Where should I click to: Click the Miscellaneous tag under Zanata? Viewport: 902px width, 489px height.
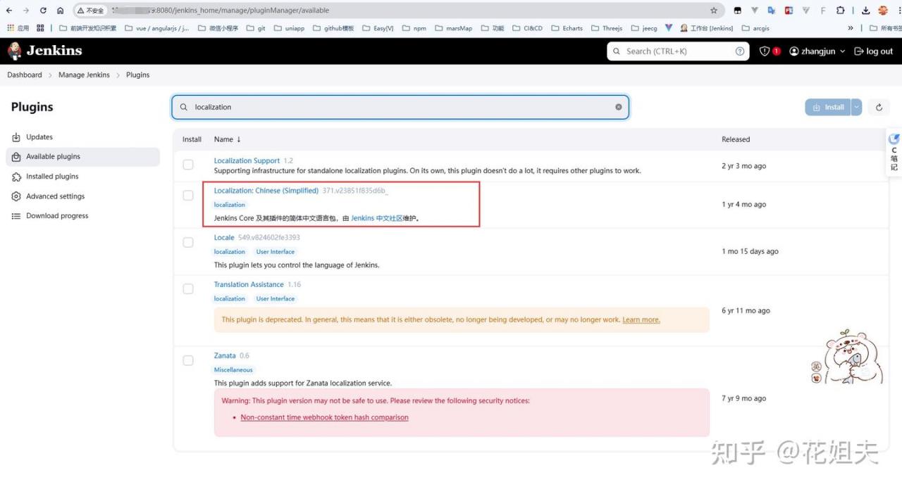pos(233,370)
